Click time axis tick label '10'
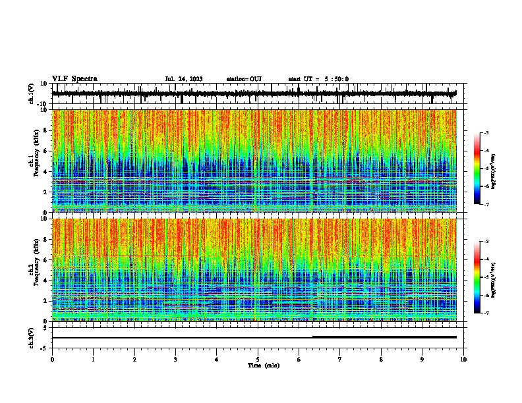The height and width of the screenshot is (403, 522). click(x=463, y=360)
